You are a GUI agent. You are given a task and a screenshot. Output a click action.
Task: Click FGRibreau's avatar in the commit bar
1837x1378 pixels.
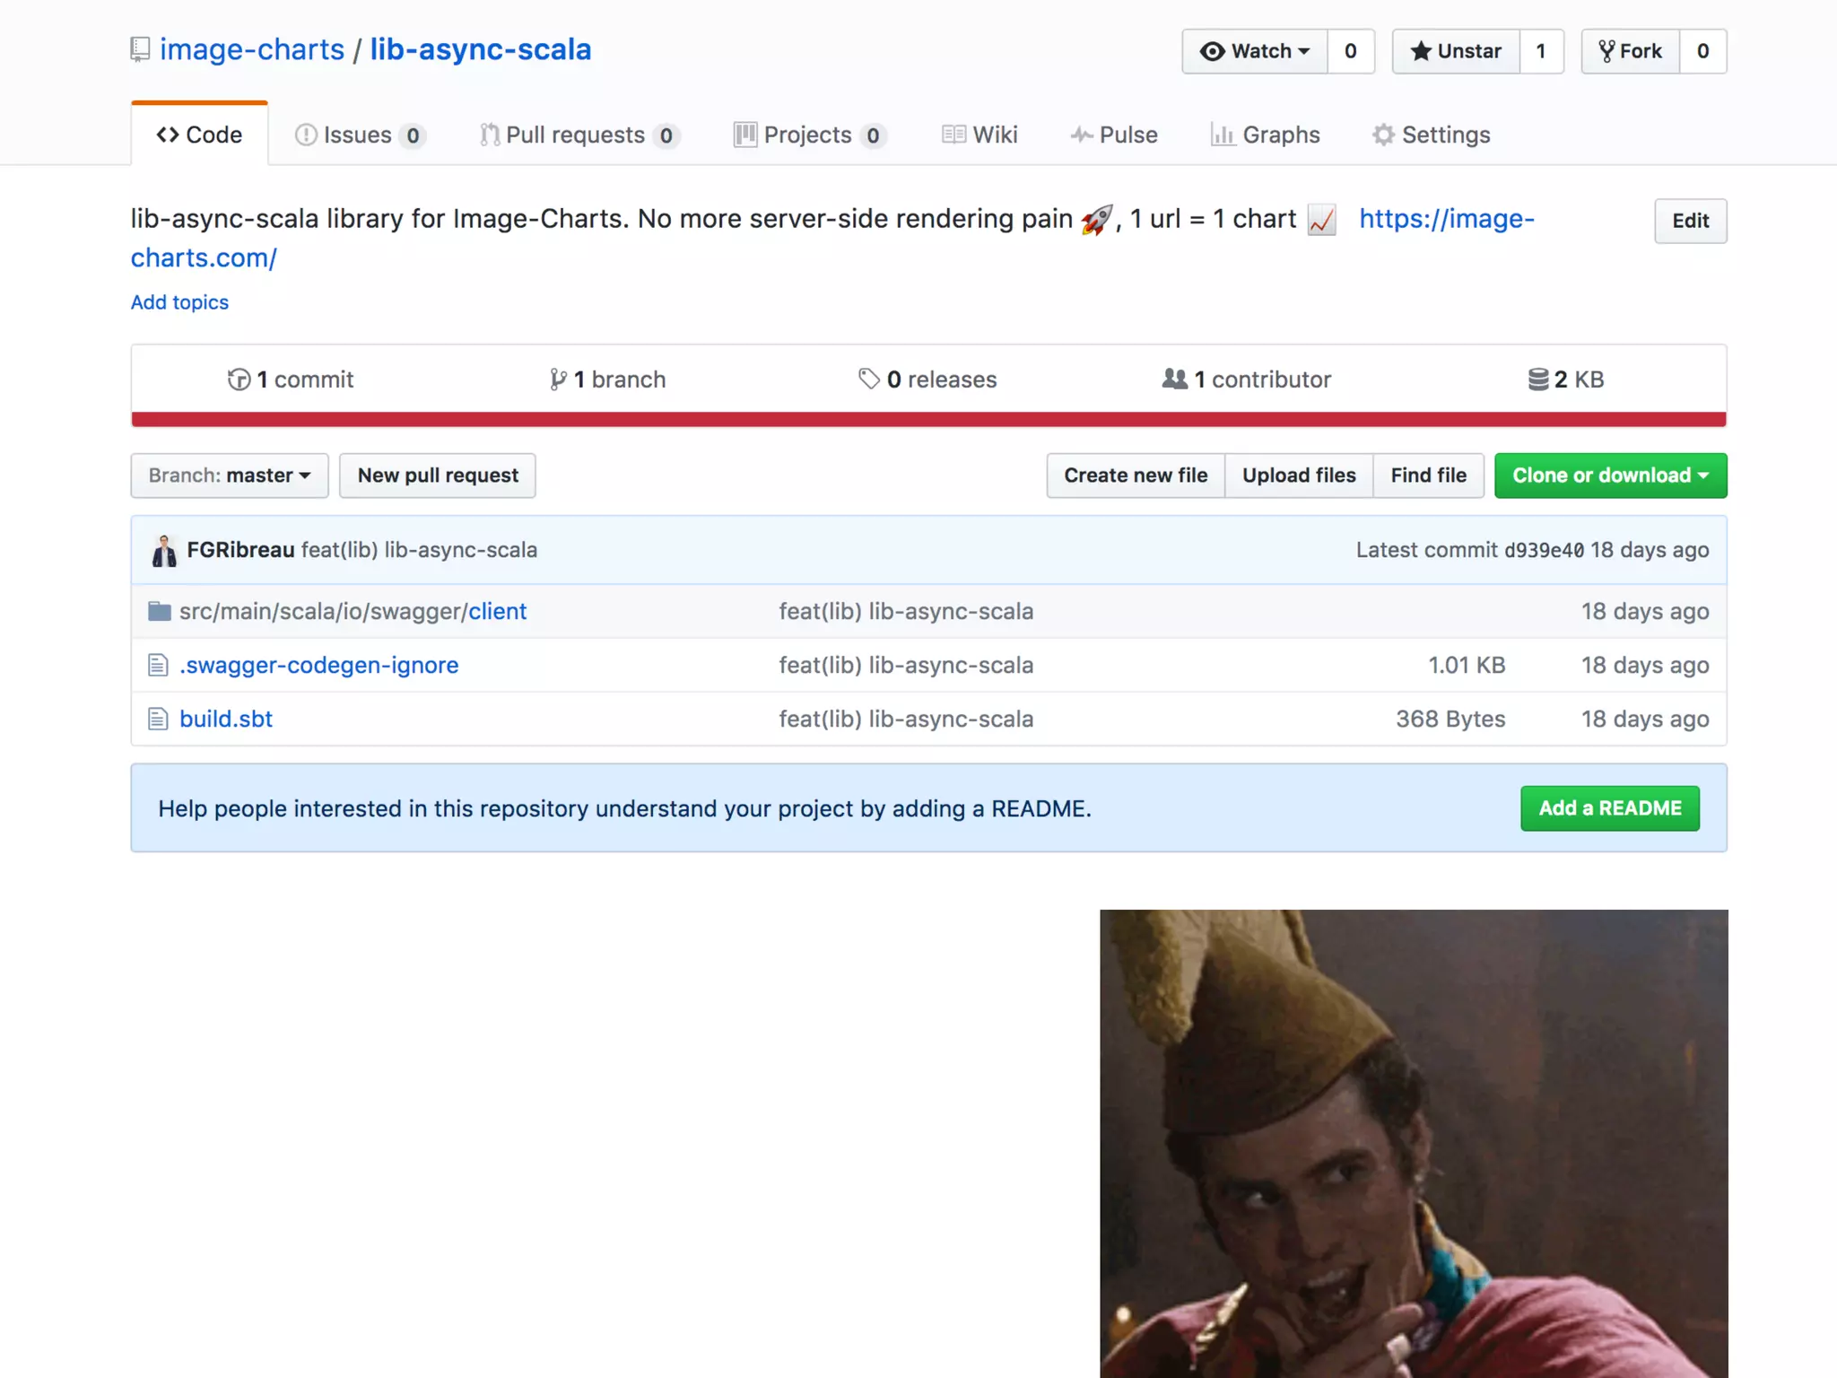coord(164,551)
